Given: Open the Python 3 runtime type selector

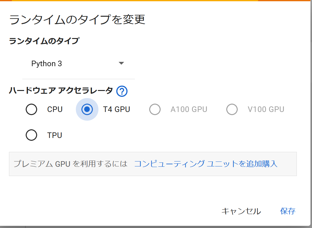Looking at the screenshot, I should click(x=78, y=64).
